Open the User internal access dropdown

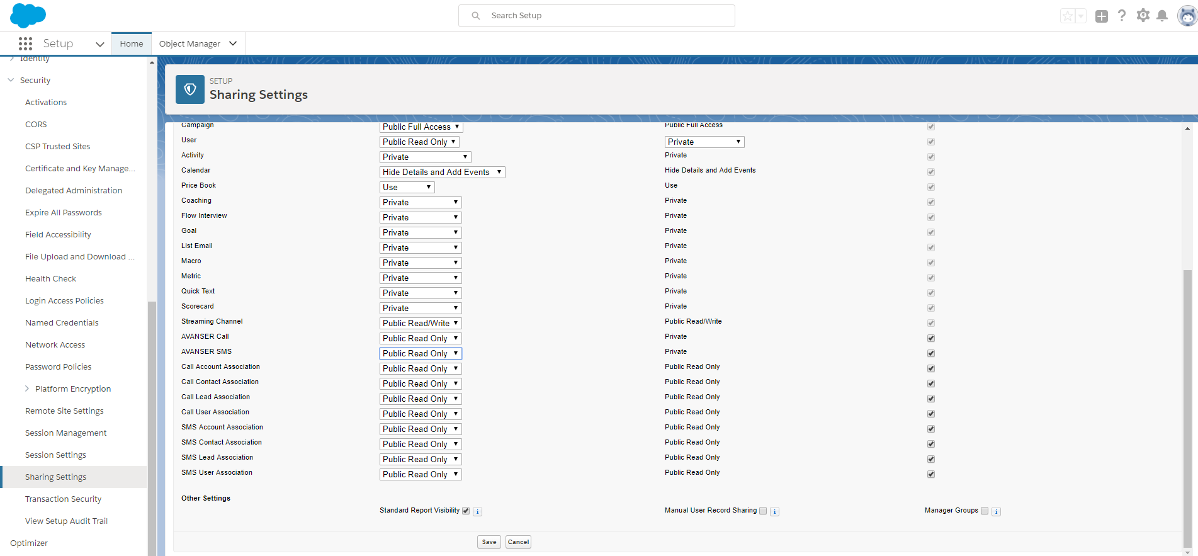click(x=419, y=142)
